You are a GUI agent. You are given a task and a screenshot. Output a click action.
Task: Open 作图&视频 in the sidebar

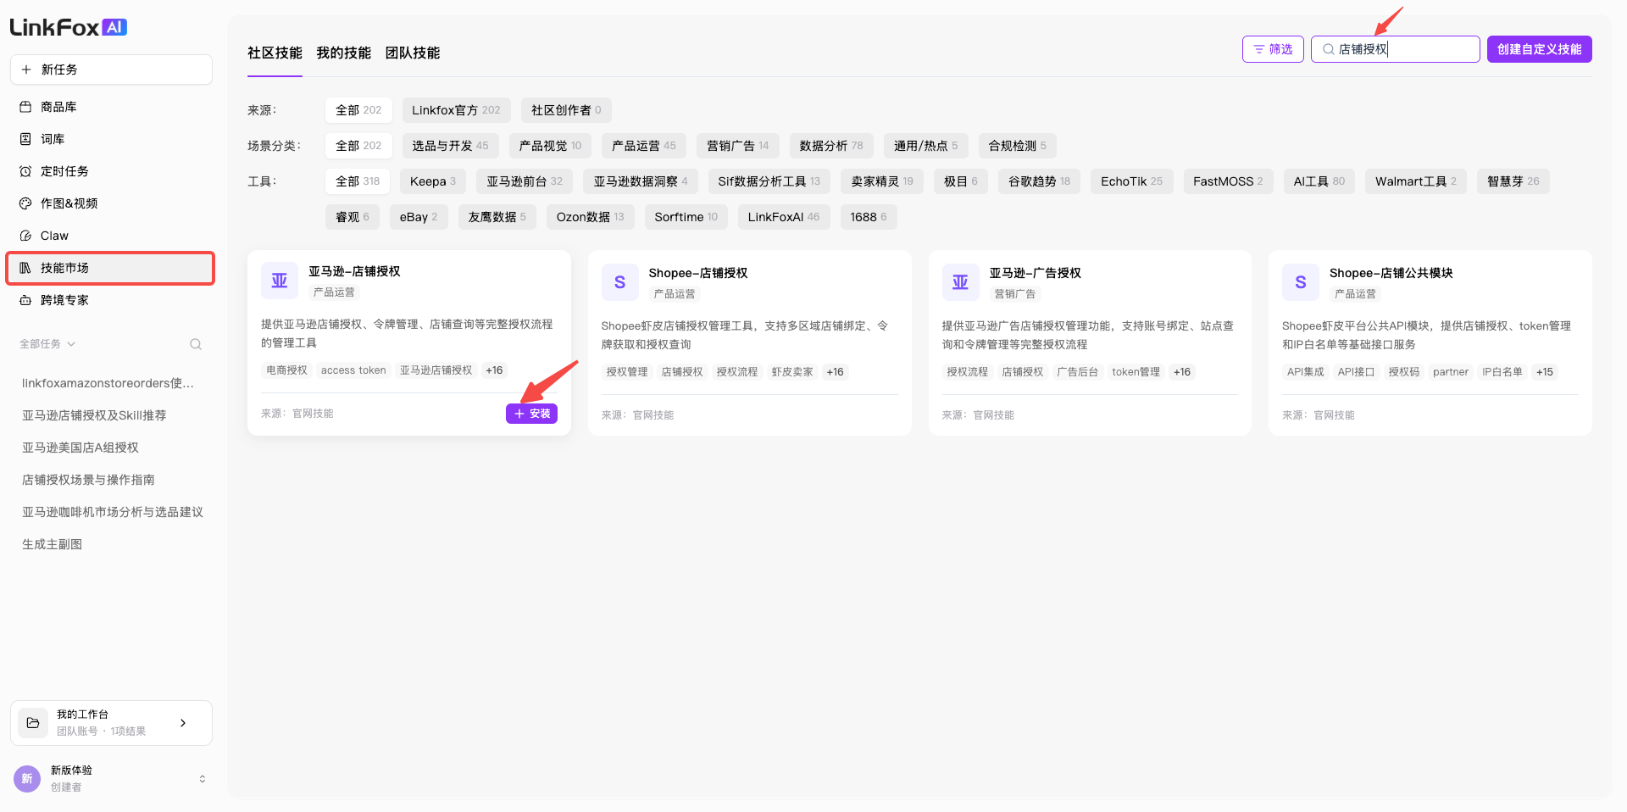(x=111, y=203)
